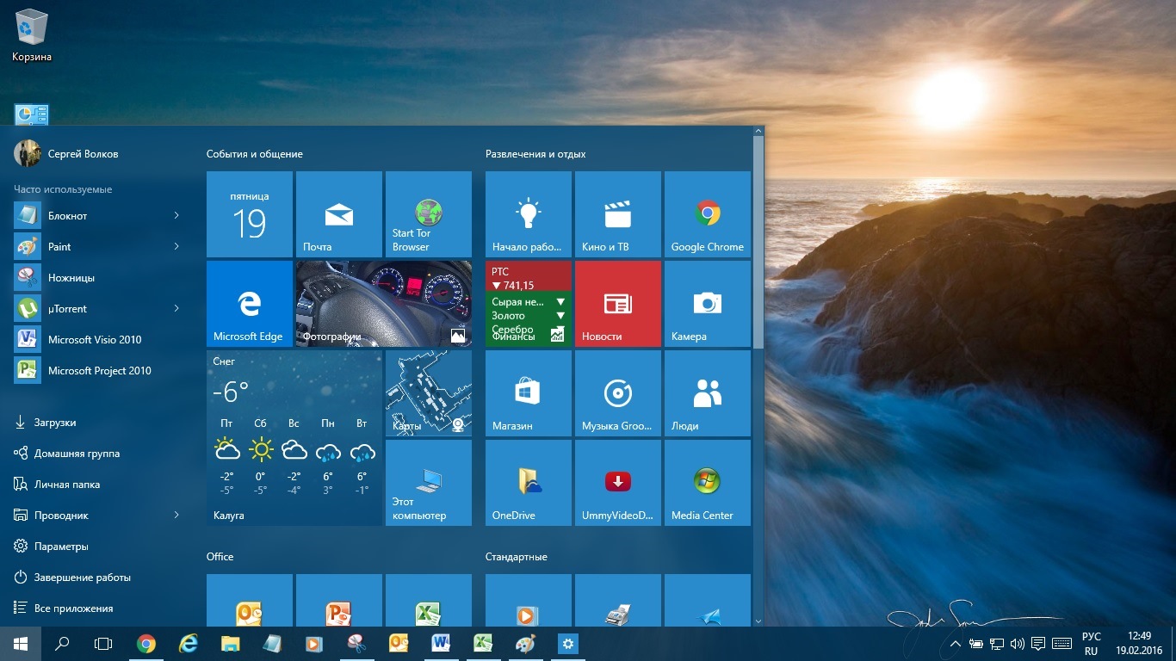
Task: Open the battery icon in system tray
Action: pyautogui.click(x=976, y=644)
